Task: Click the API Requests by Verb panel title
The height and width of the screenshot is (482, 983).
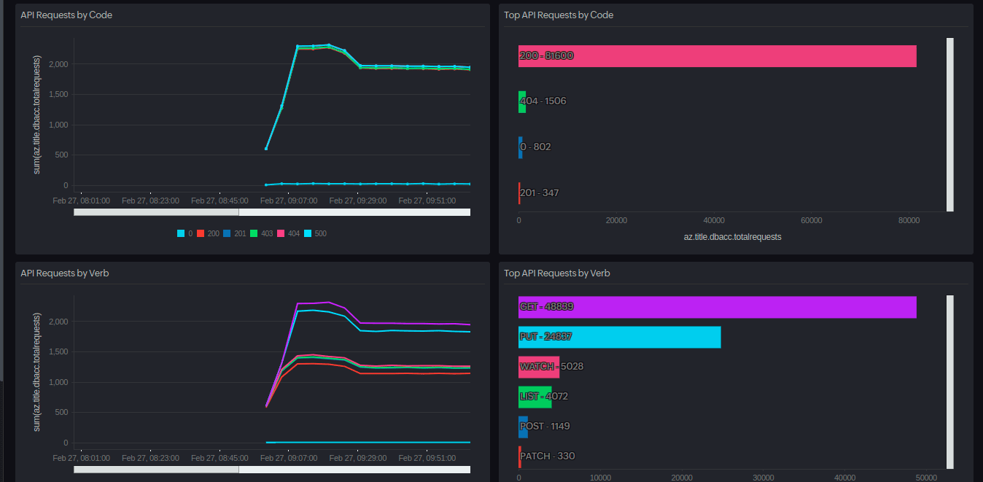Action: pyautogui.click(x=65, y=273)
